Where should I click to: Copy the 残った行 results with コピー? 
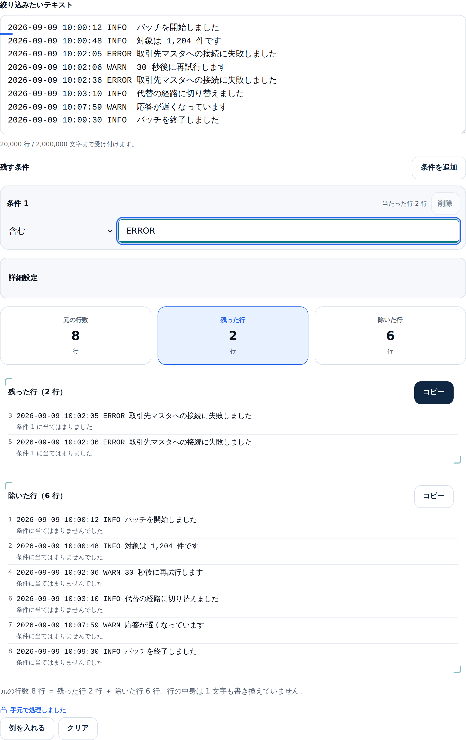tap(433, 392)
